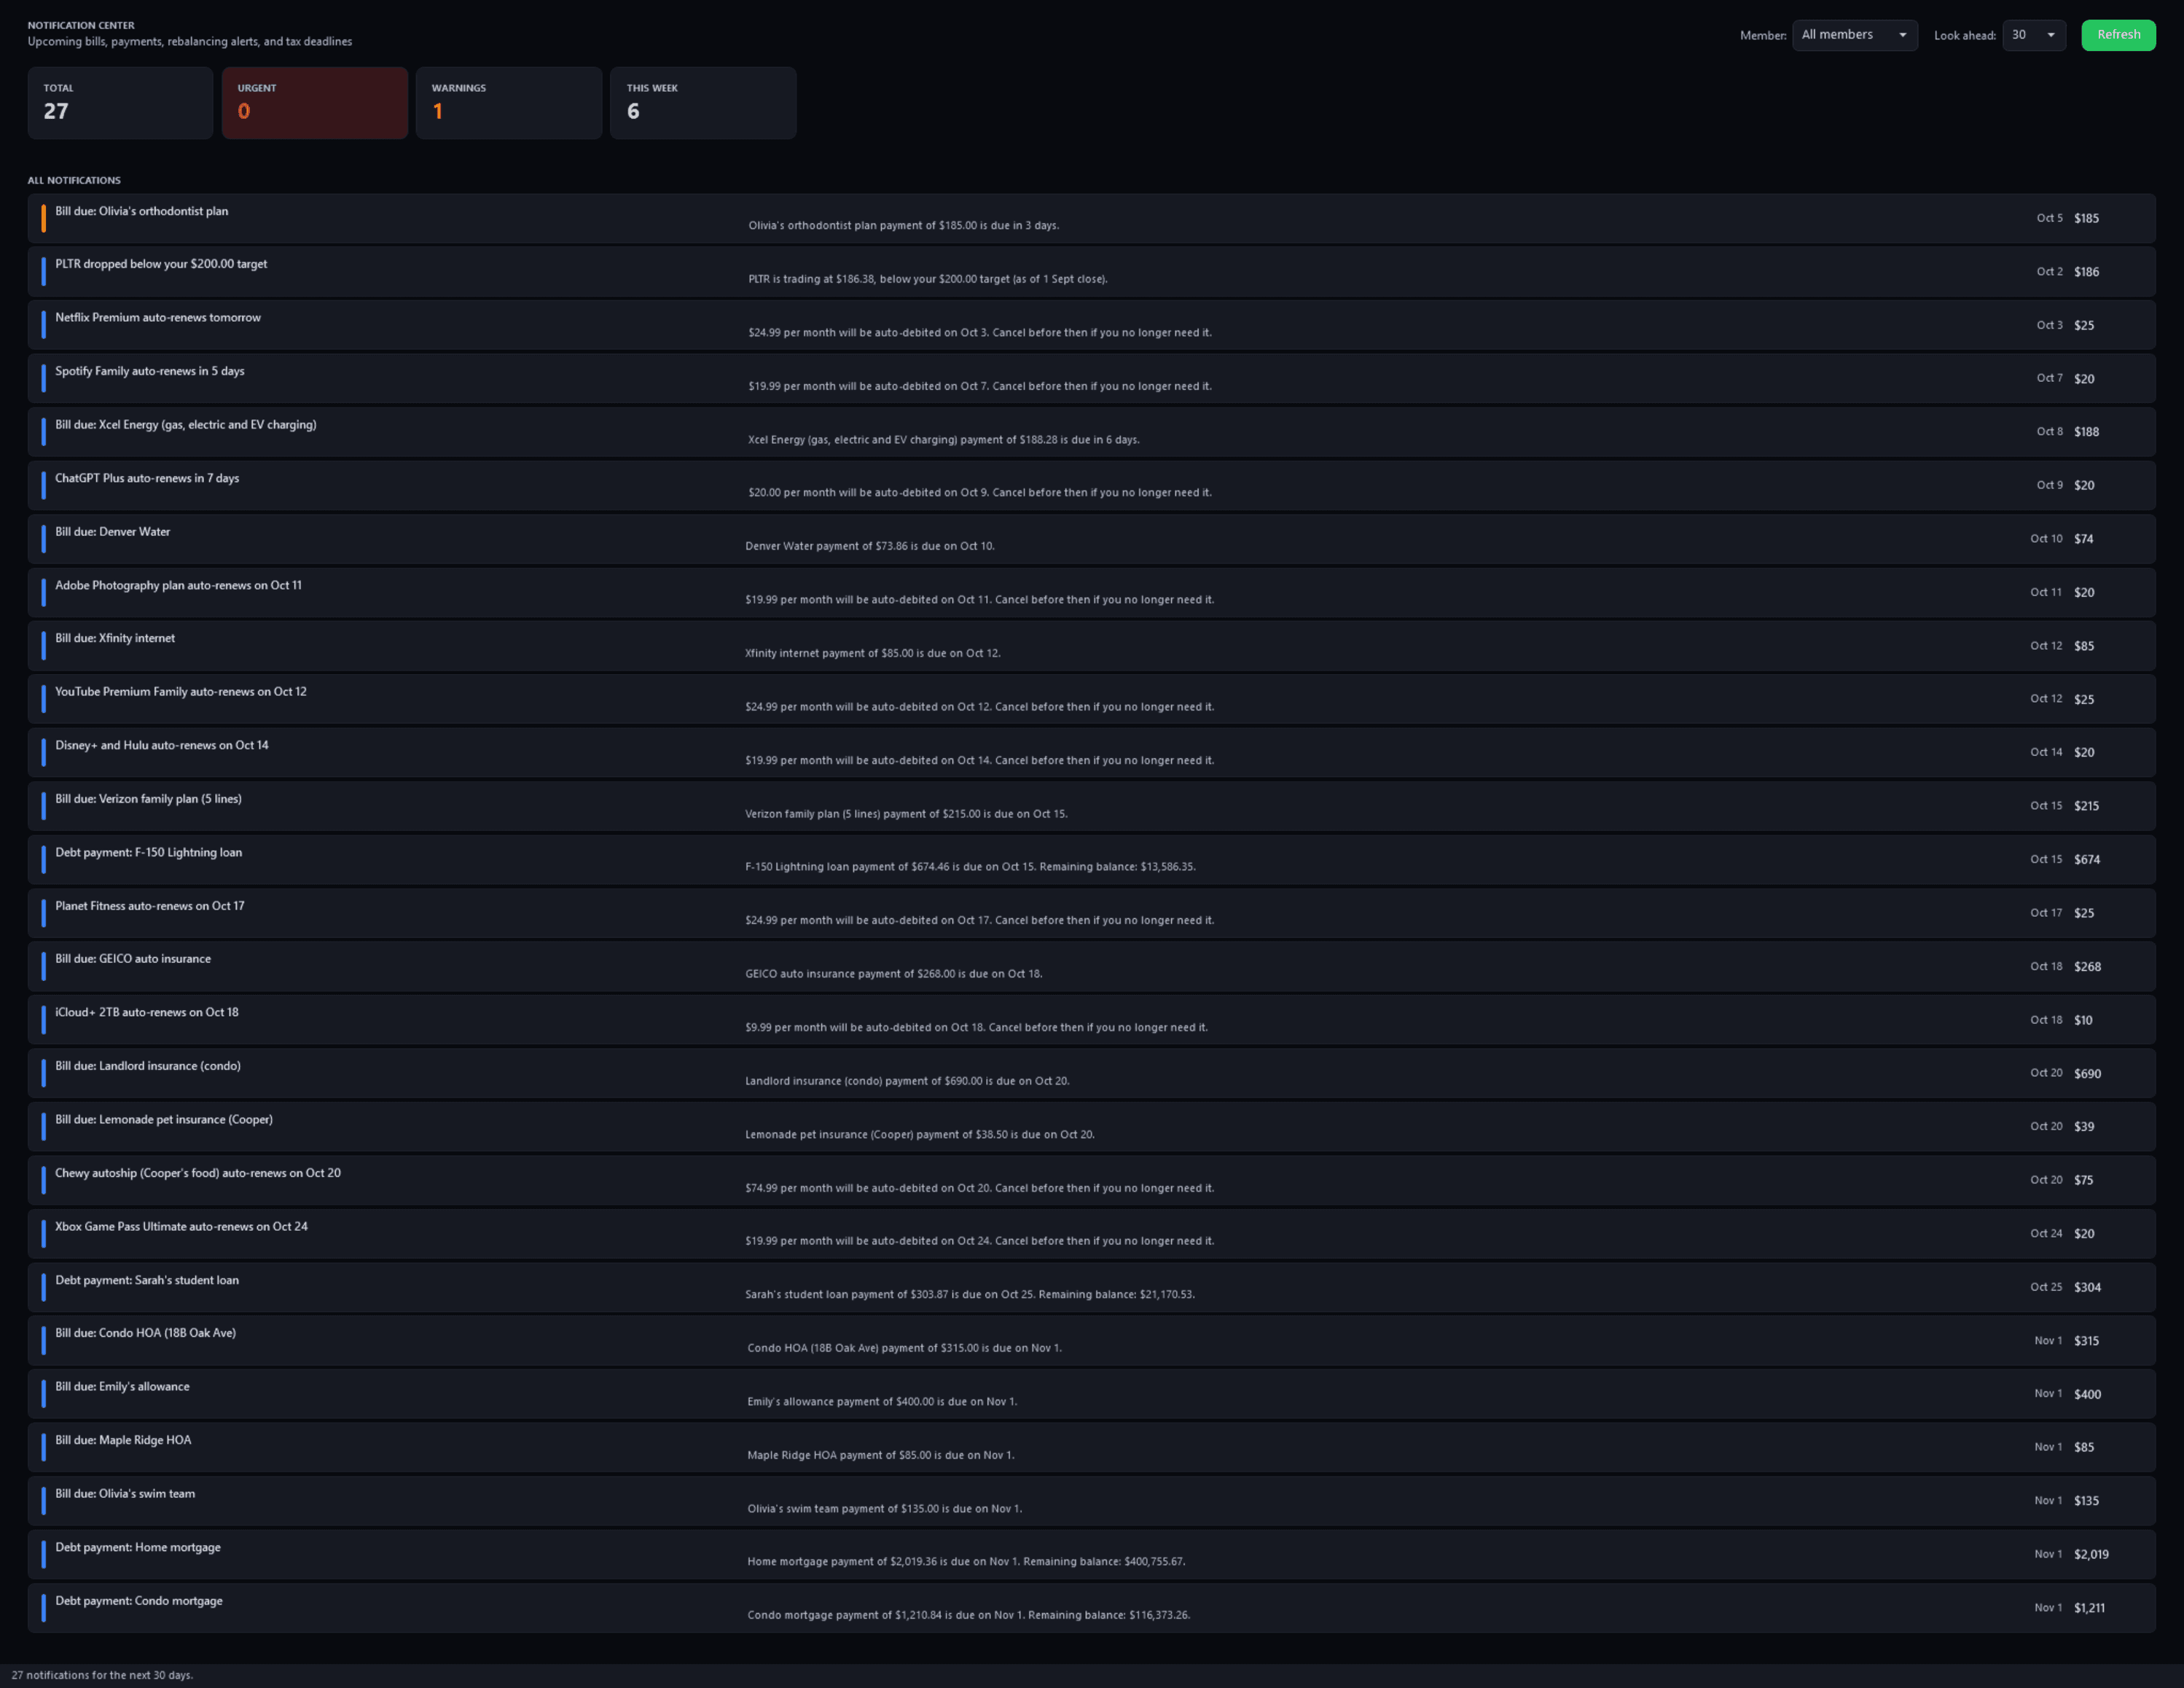The height and width of the screenshot is (1688, 2184).
Task: Select the Total summary card showing 27
Action: coord(120,103)
